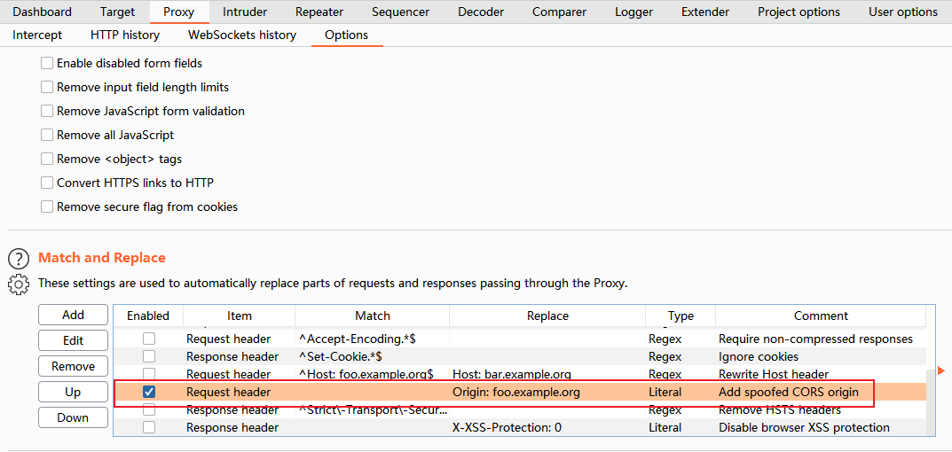Enable the Disable browser XSS protection rule
Screen dimensions: 952x452
point(149,427)
